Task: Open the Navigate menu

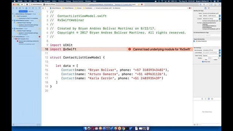Action: (47, 1)
